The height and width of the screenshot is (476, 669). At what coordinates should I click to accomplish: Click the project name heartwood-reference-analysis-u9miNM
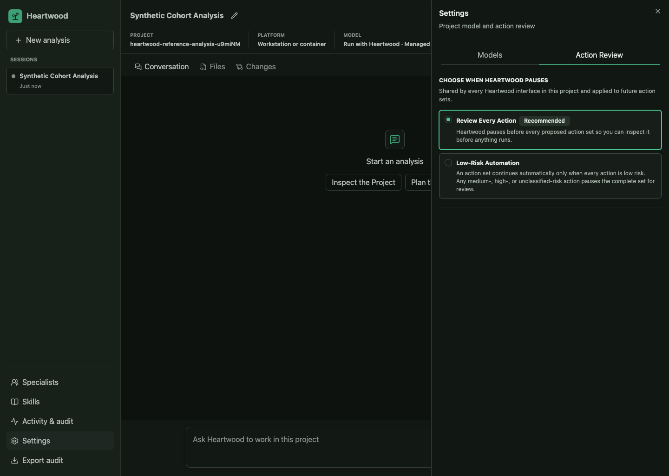tap(185, 44)
